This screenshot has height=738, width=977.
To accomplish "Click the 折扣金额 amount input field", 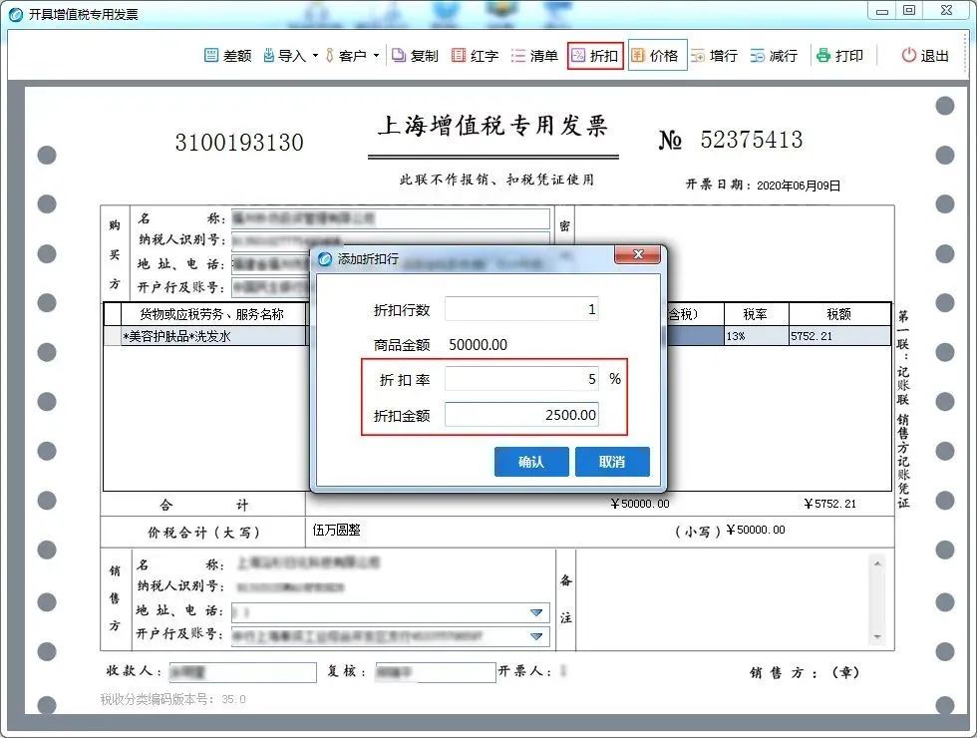I will 521,415.
